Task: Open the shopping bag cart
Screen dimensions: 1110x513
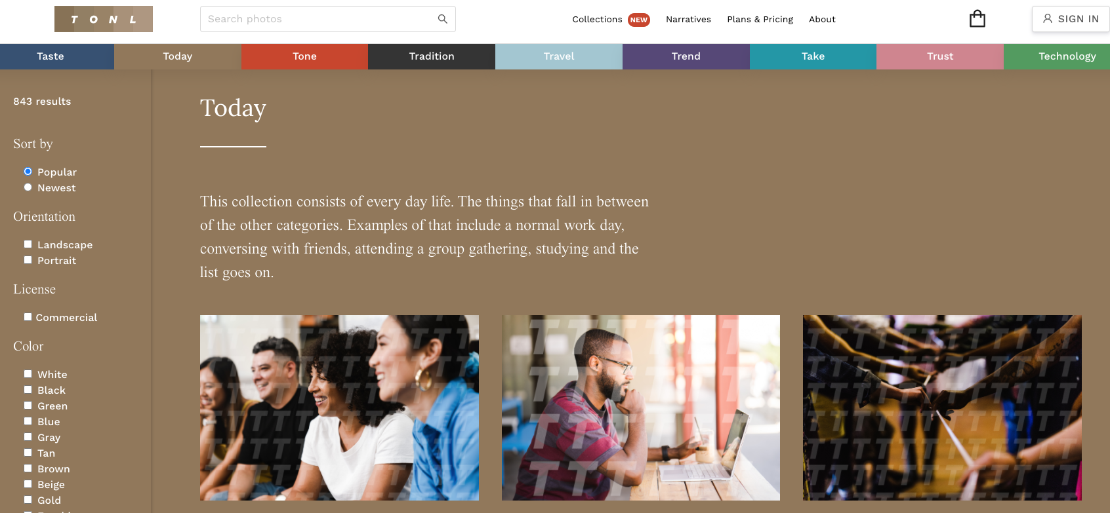Action: click(x=977, y=18)
